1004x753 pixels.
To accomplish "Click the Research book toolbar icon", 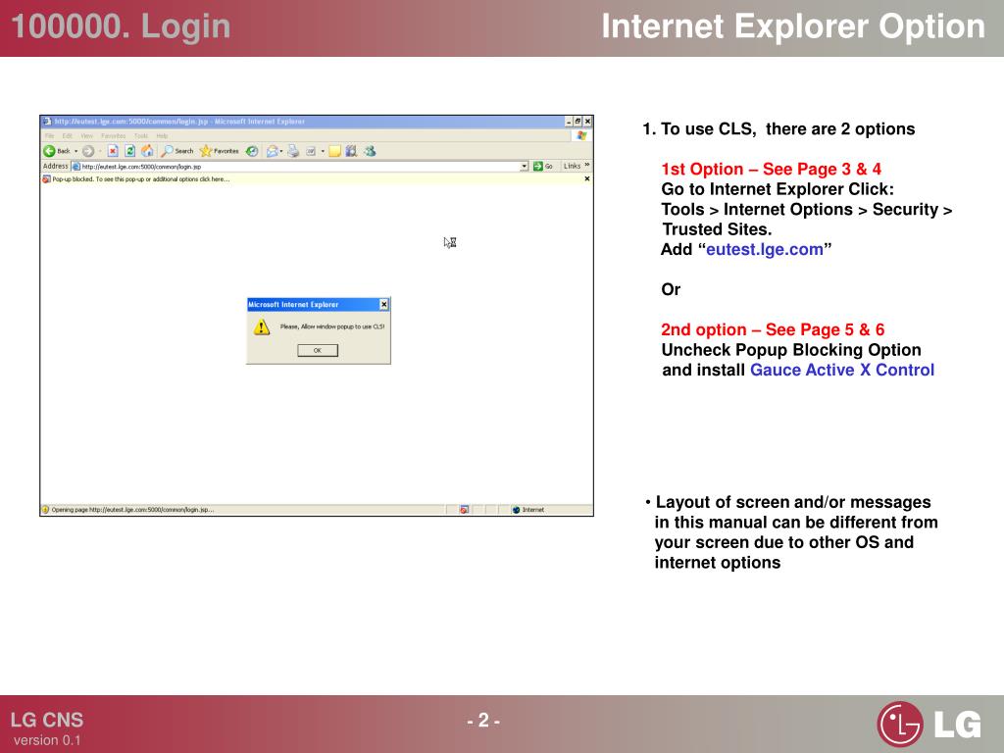I will click(351, 151).
